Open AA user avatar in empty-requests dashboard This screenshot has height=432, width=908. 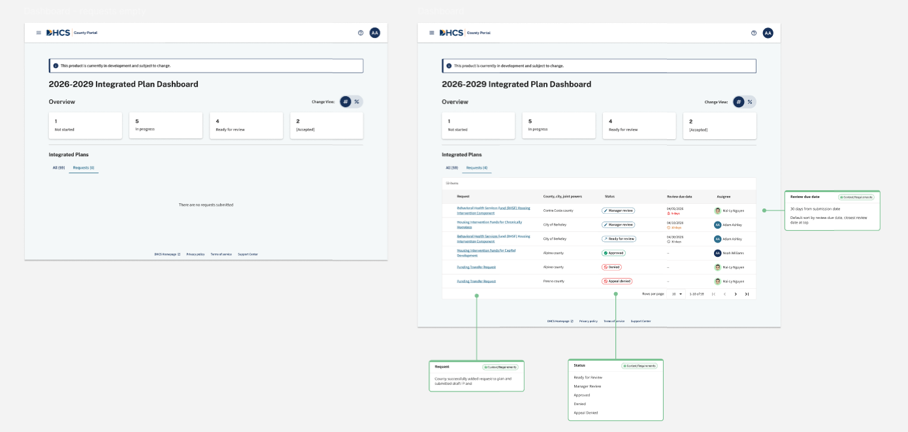coord(375,33)
